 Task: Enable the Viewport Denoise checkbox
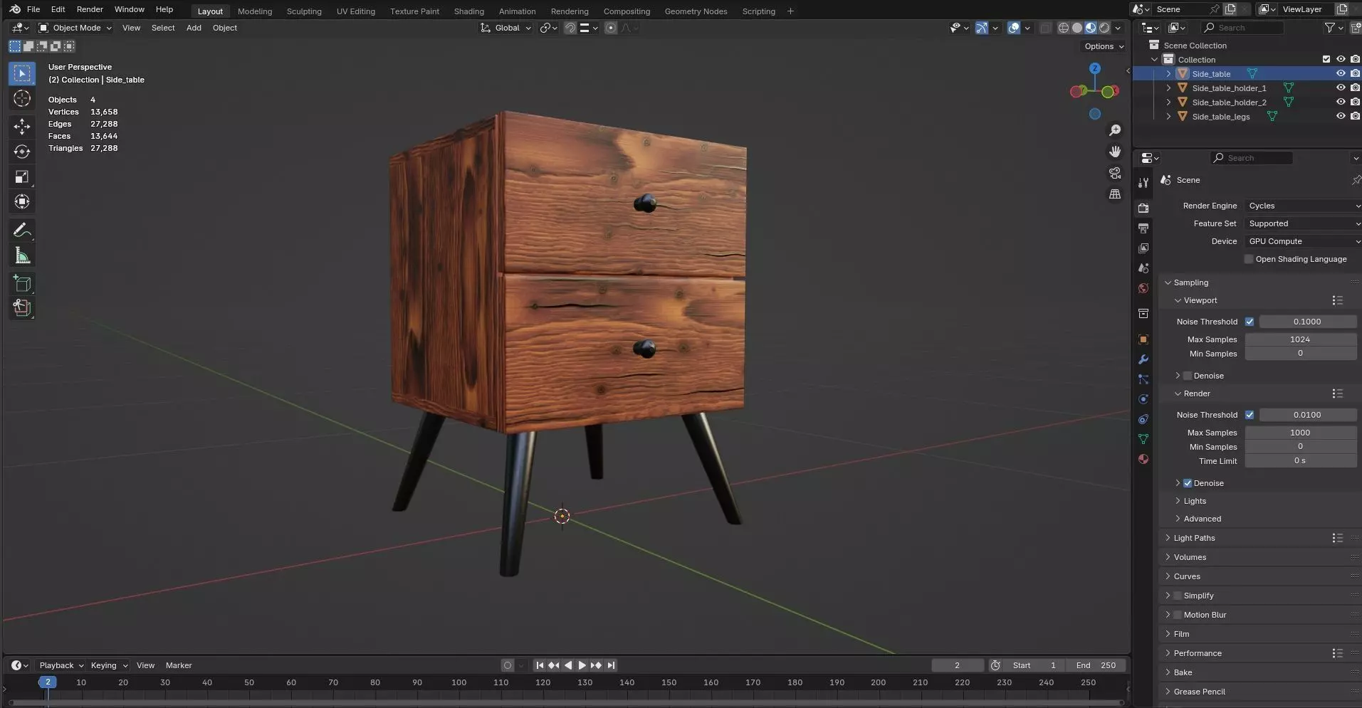(1188, 376)
